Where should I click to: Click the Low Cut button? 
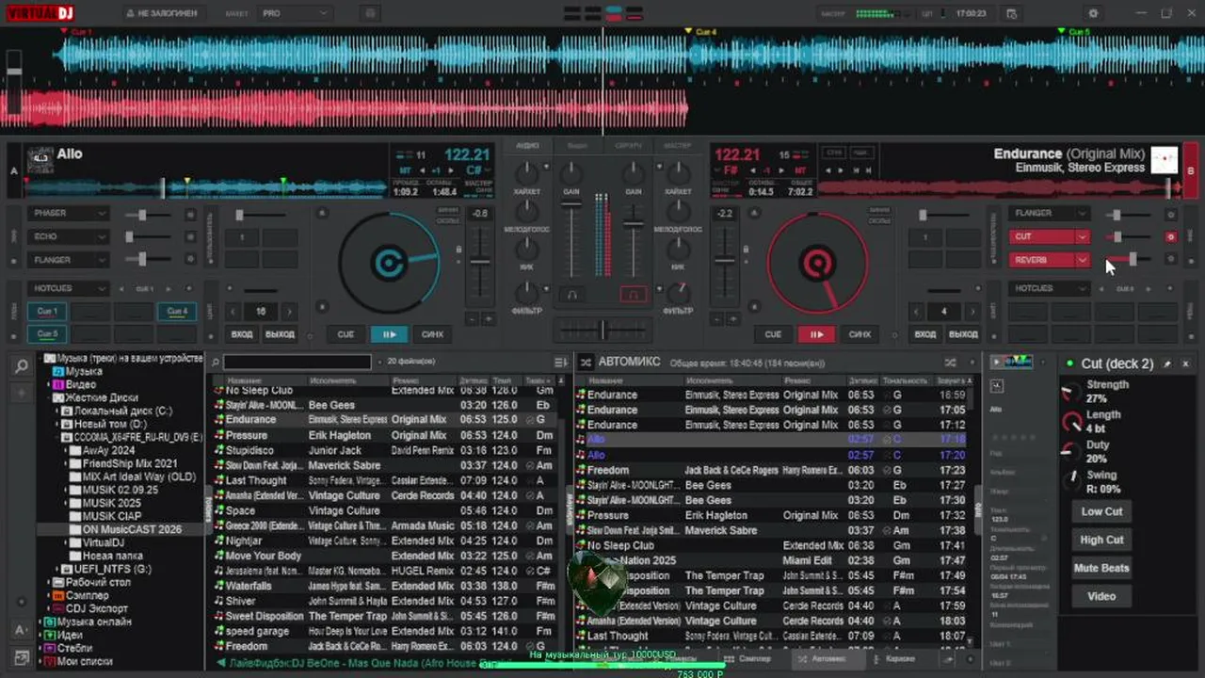[x=1101, y=511]
